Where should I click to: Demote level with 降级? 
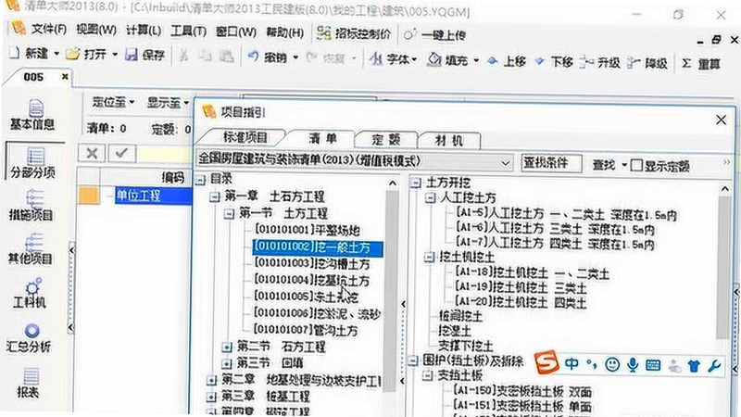pos(647,63)
